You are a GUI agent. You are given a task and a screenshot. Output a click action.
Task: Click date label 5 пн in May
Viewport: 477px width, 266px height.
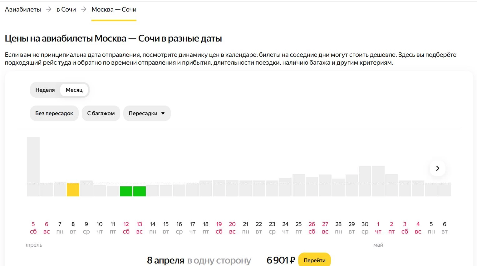click(431, 228)
